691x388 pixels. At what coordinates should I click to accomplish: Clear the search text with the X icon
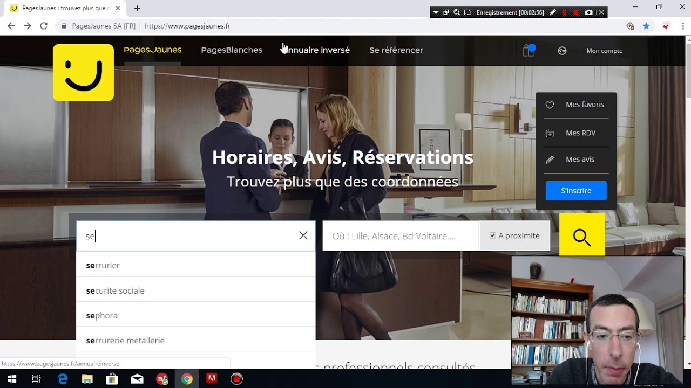coord(303,235)
